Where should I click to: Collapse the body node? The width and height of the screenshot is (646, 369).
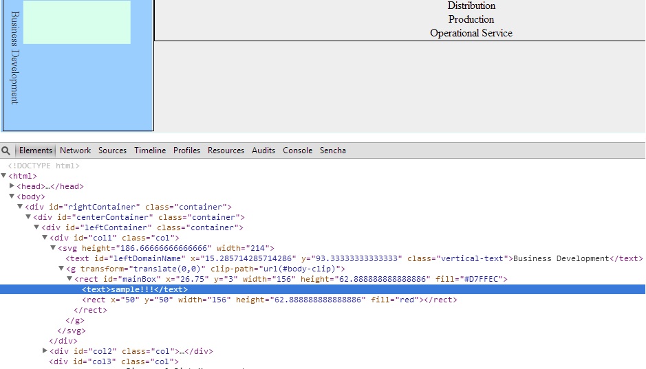[12, 197]
